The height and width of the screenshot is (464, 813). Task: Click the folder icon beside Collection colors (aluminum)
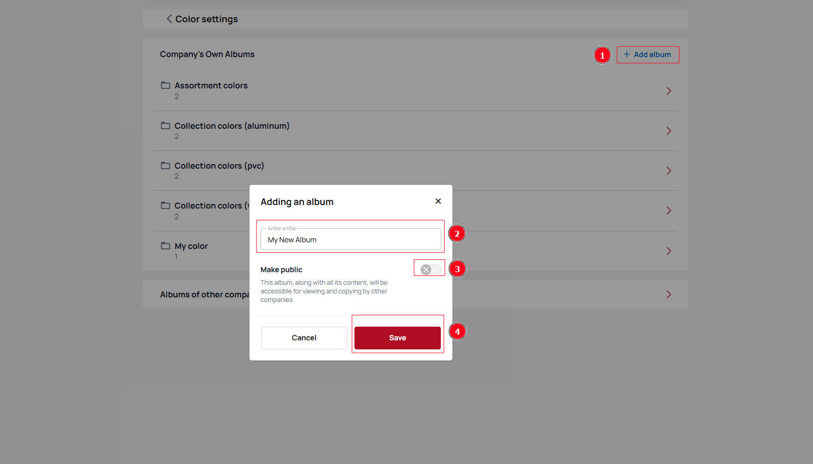pyautogui.click(x=166, y=126)
